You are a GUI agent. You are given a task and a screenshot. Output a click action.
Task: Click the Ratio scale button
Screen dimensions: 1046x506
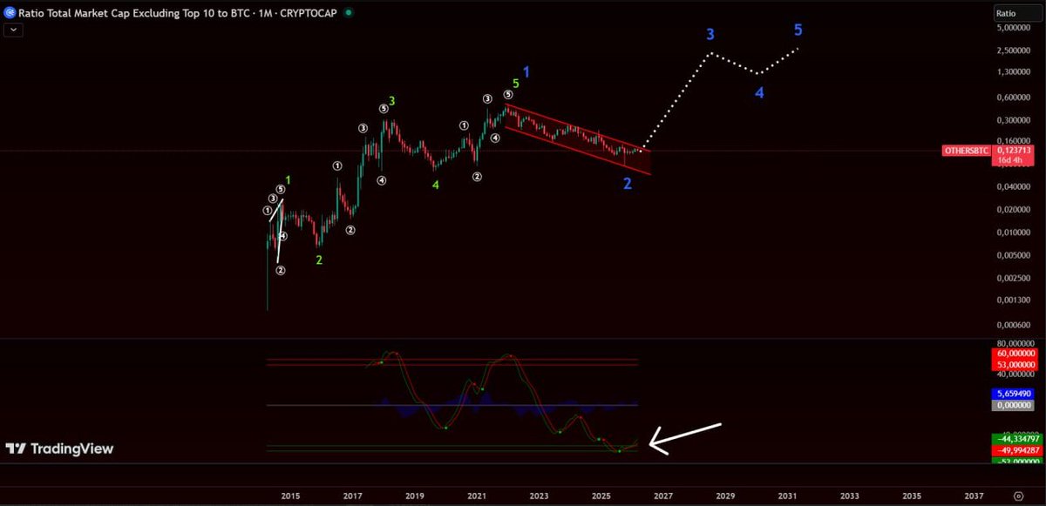[x=1016, y=13]
